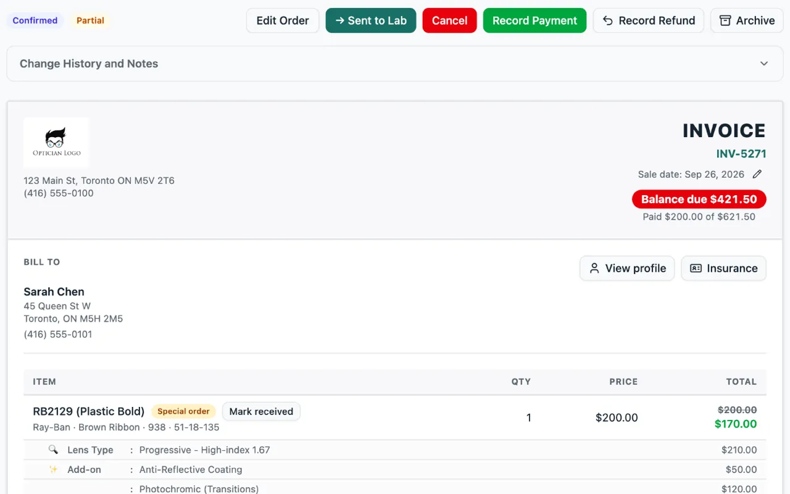Click the $210.00 lens type amount
790x494 pixels.
(739, 450)
